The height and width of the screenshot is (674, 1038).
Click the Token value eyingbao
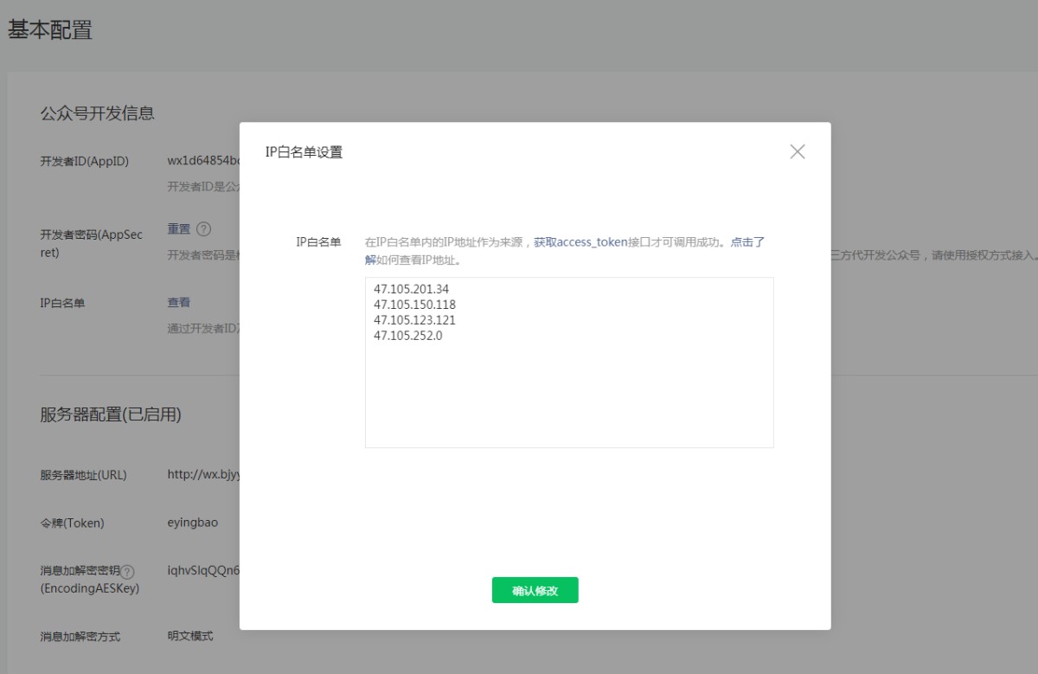192,523
